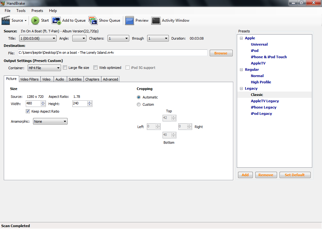
Task: Select the Classic preset
Action: (x=257, y=95)
